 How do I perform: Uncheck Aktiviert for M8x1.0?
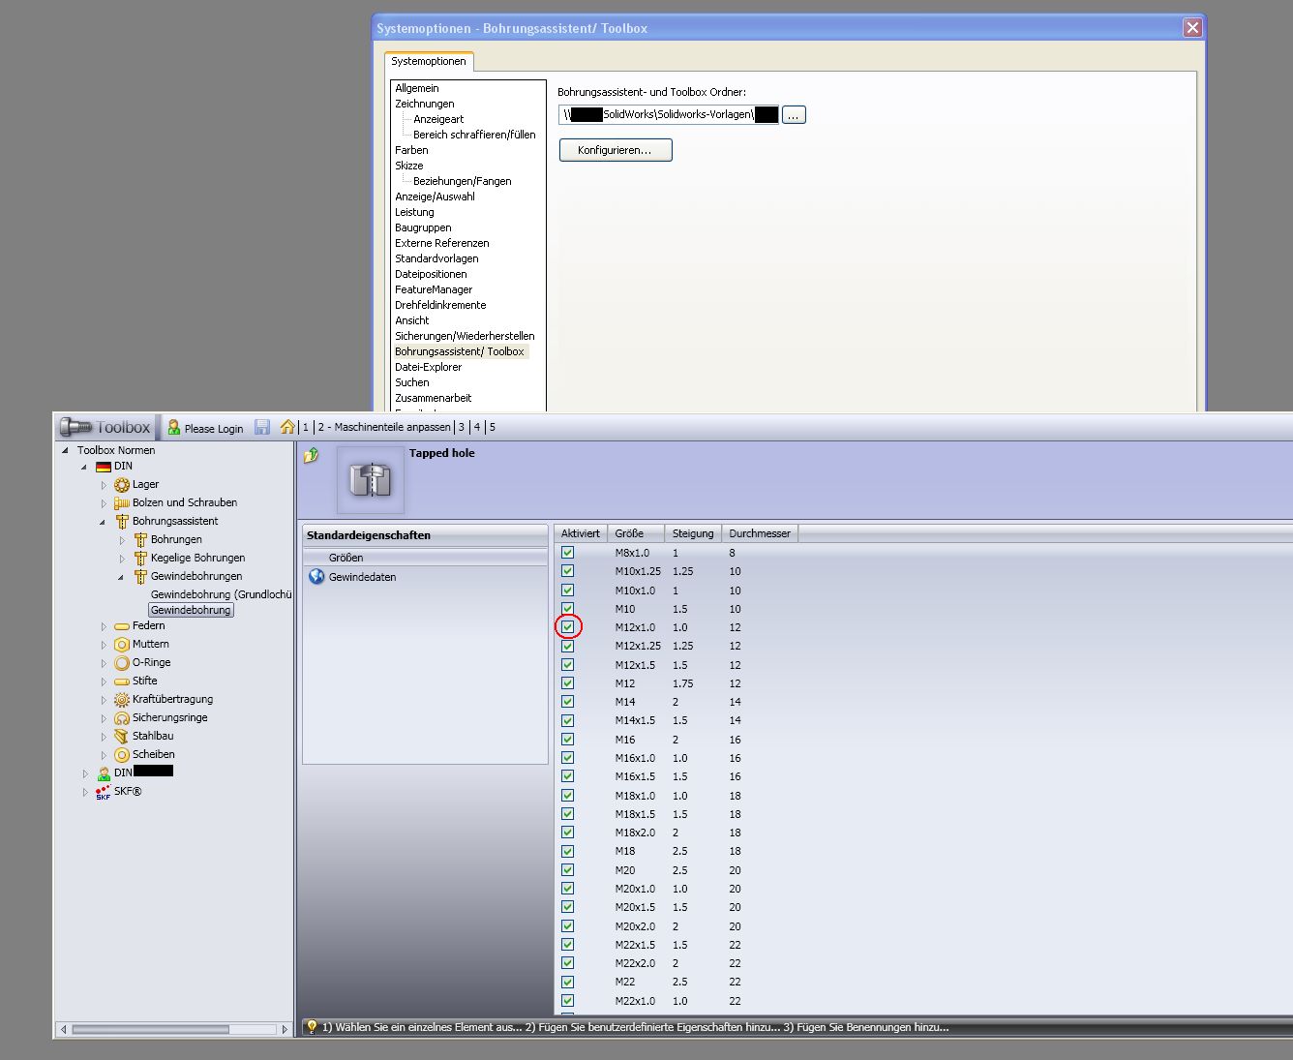[568, 553]
